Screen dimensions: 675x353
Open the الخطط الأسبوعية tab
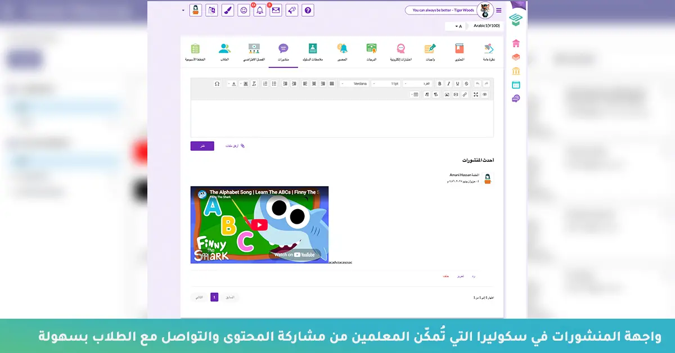[x=195, y=52]
